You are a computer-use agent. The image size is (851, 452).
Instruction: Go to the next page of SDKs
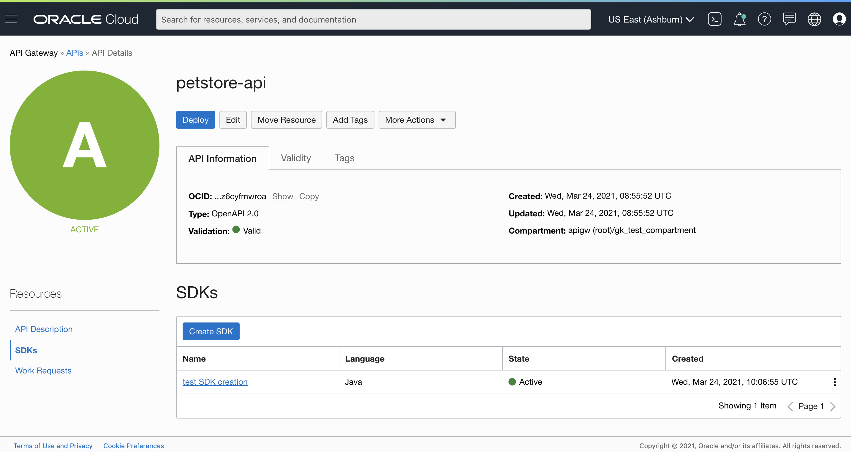click(x=833, y=406)
